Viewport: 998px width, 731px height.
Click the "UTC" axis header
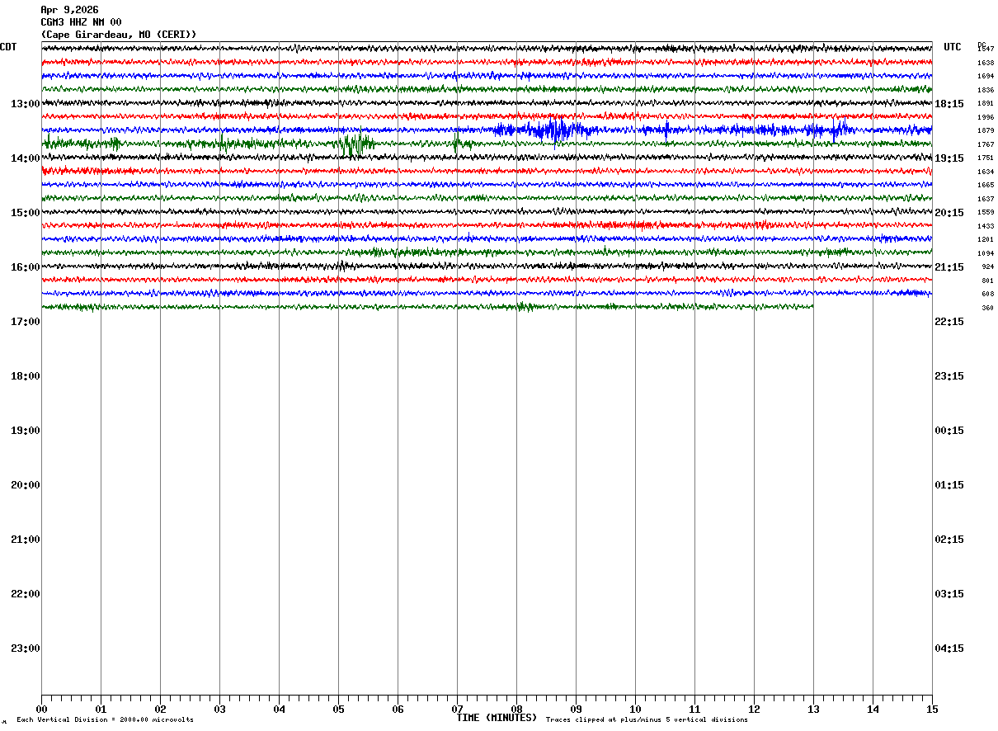point(953,47)
